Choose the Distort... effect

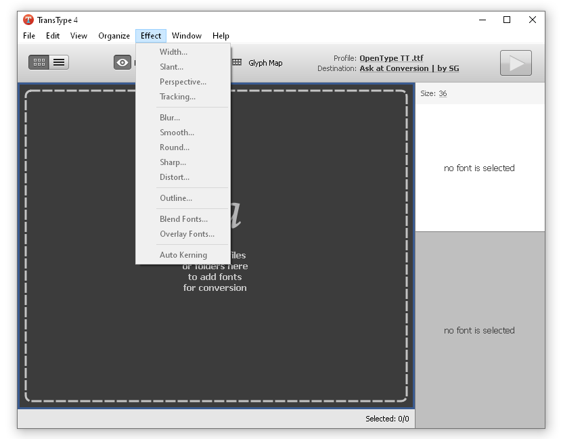pos(183,177)
